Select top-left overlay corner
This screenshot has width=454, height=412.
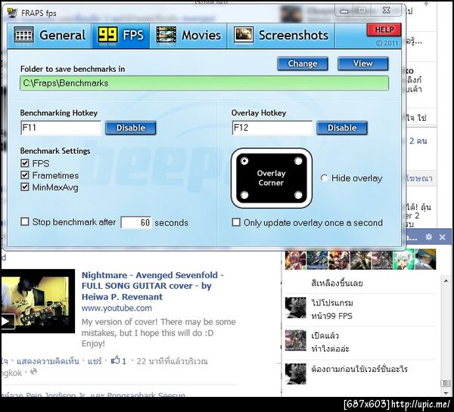tap(244, 161)
